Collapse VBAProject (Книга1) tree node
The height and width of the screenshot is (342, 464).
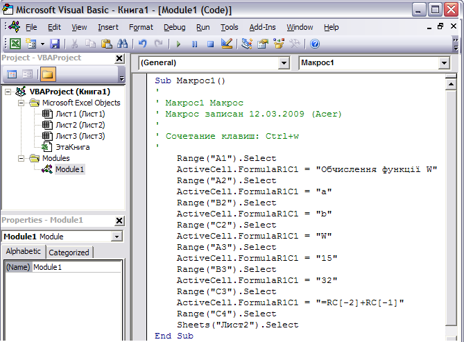(8, 92)
